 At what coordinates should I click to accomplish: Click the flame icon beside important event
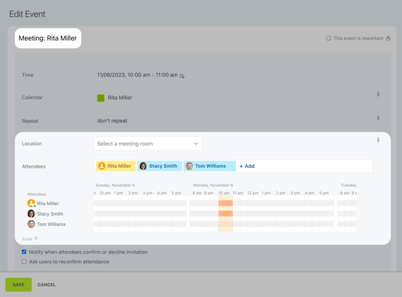pyautogui.click(x=388, y=38)
